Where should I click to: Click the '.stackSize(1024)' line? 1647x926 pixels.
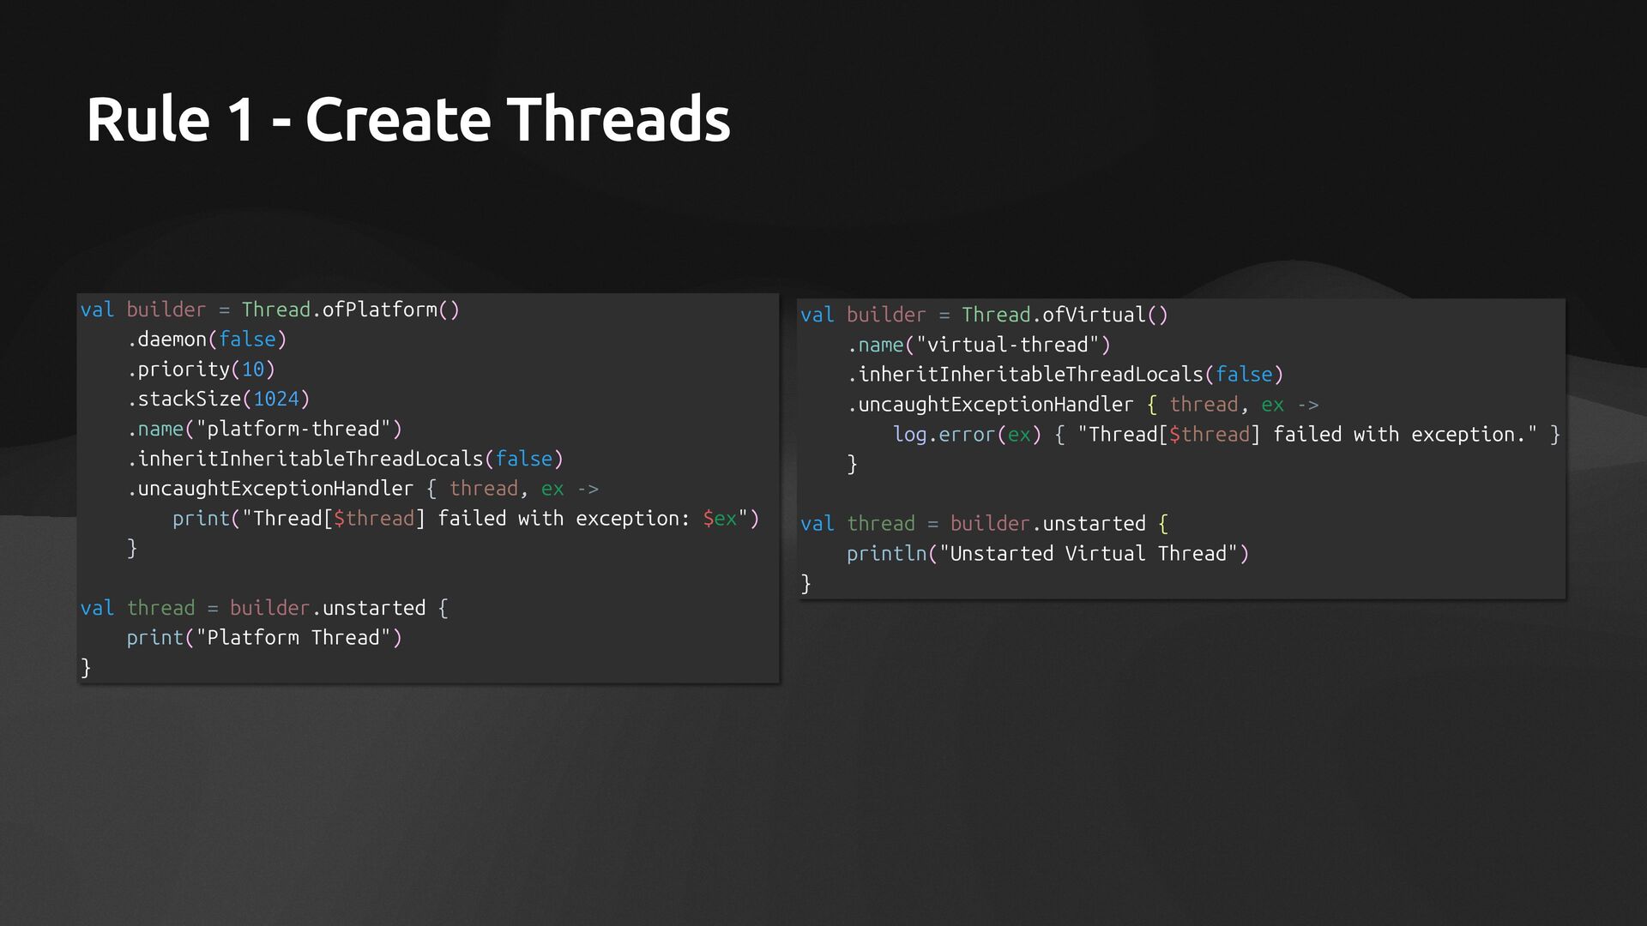218,400
